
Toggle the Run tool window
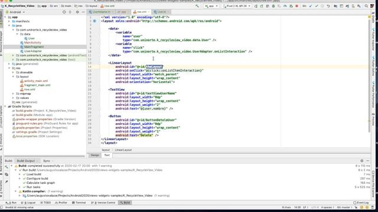click(x=11, y=203)
